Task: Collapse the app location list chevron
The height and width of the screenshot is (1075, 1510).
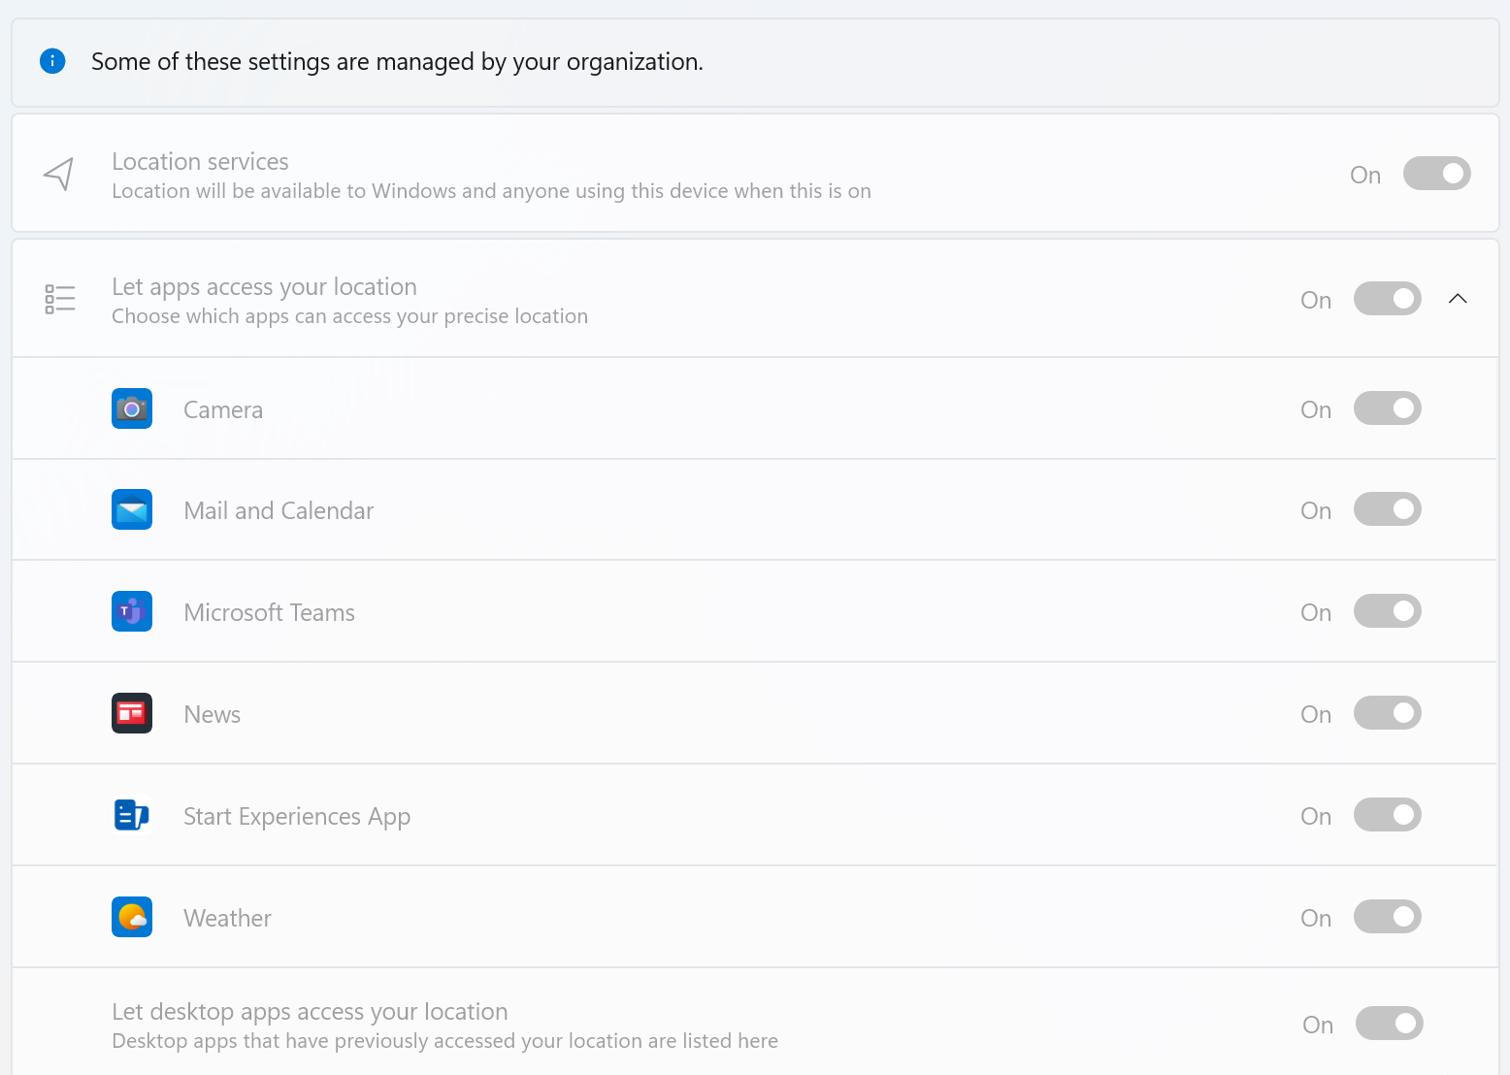Action: 1458,299
